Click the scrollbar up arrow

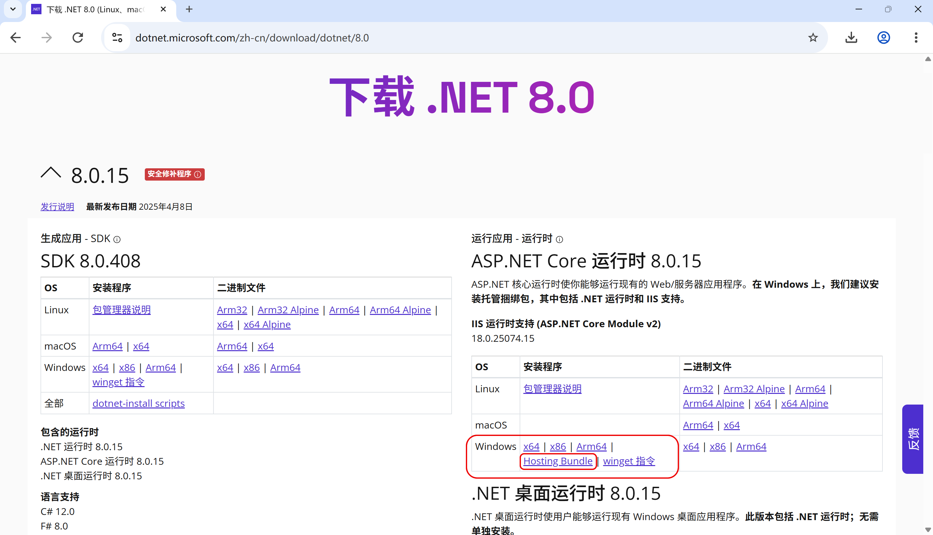point(928,59)
